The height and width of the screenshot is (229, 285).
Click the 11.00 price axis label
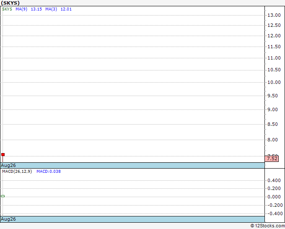274,58
